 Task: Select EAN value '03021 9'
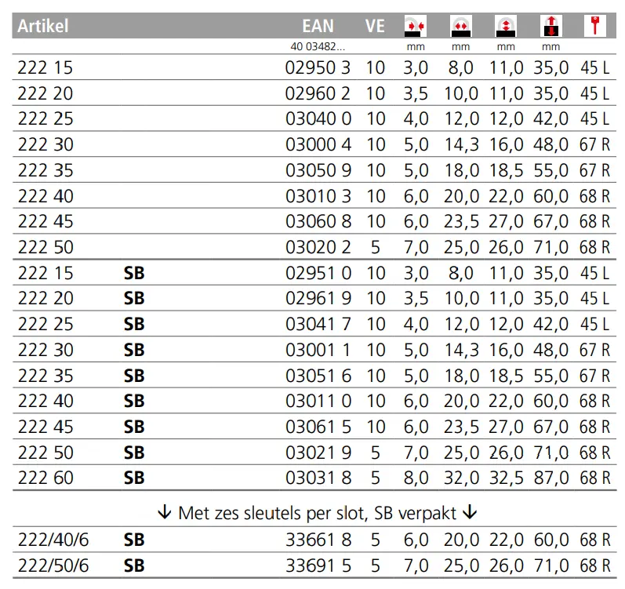tap(318, 453)
